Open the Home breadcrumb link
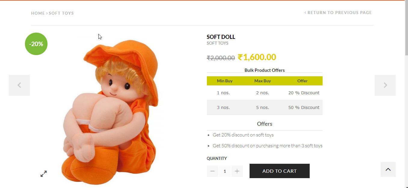This screenshot has height=188, width=408. tap(38, 13)
